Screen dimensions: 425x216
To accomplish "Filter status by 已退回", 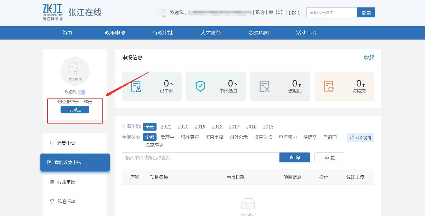I will tap(330, 137).
